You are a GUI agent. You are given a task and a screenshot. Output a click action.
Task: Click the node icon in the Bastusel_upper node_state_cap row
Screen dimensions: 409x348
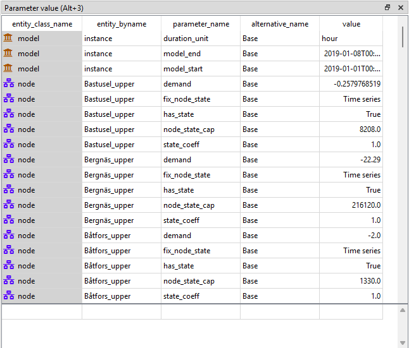(x=9, y=129)
